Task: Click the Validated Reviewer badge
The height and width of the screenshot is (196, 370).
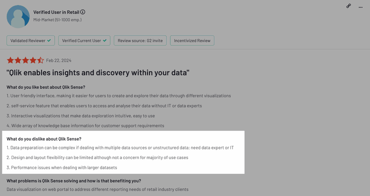Action: tap(31, 41)
